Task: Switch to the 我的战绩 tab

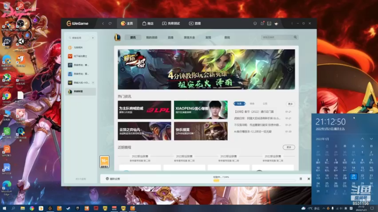Action: (152, 38)
